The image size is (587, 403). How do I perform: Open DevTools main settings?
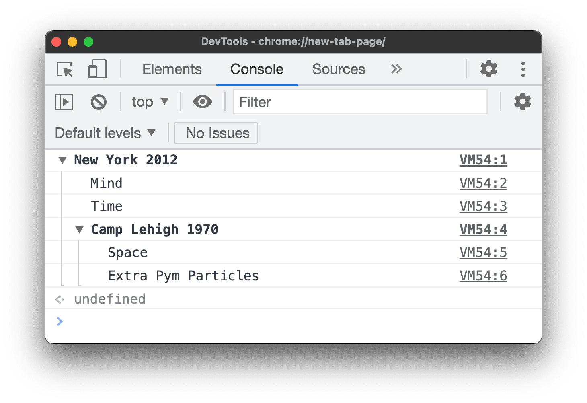[x=488, y=69]
